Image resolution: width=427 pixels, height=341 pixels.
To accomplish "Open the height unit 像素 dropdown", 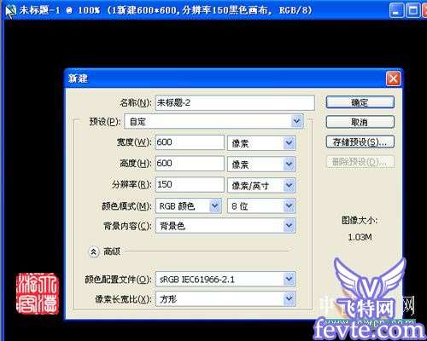I will [x=261, y=164].
